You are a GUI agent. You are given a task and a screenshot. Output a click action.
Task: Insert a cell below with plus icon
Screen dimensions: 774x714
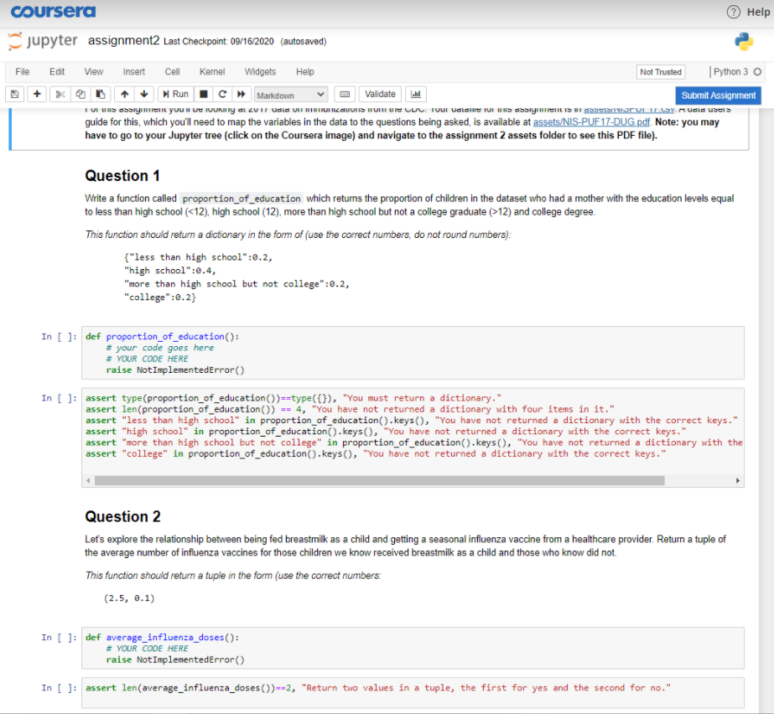pos(37,94)
